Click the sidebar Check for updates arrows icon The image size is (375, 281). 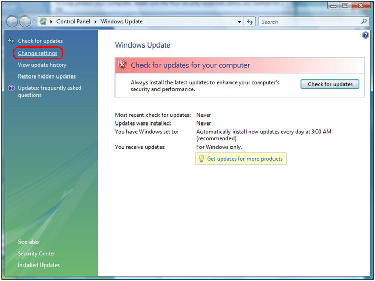(x=11, y=41)
